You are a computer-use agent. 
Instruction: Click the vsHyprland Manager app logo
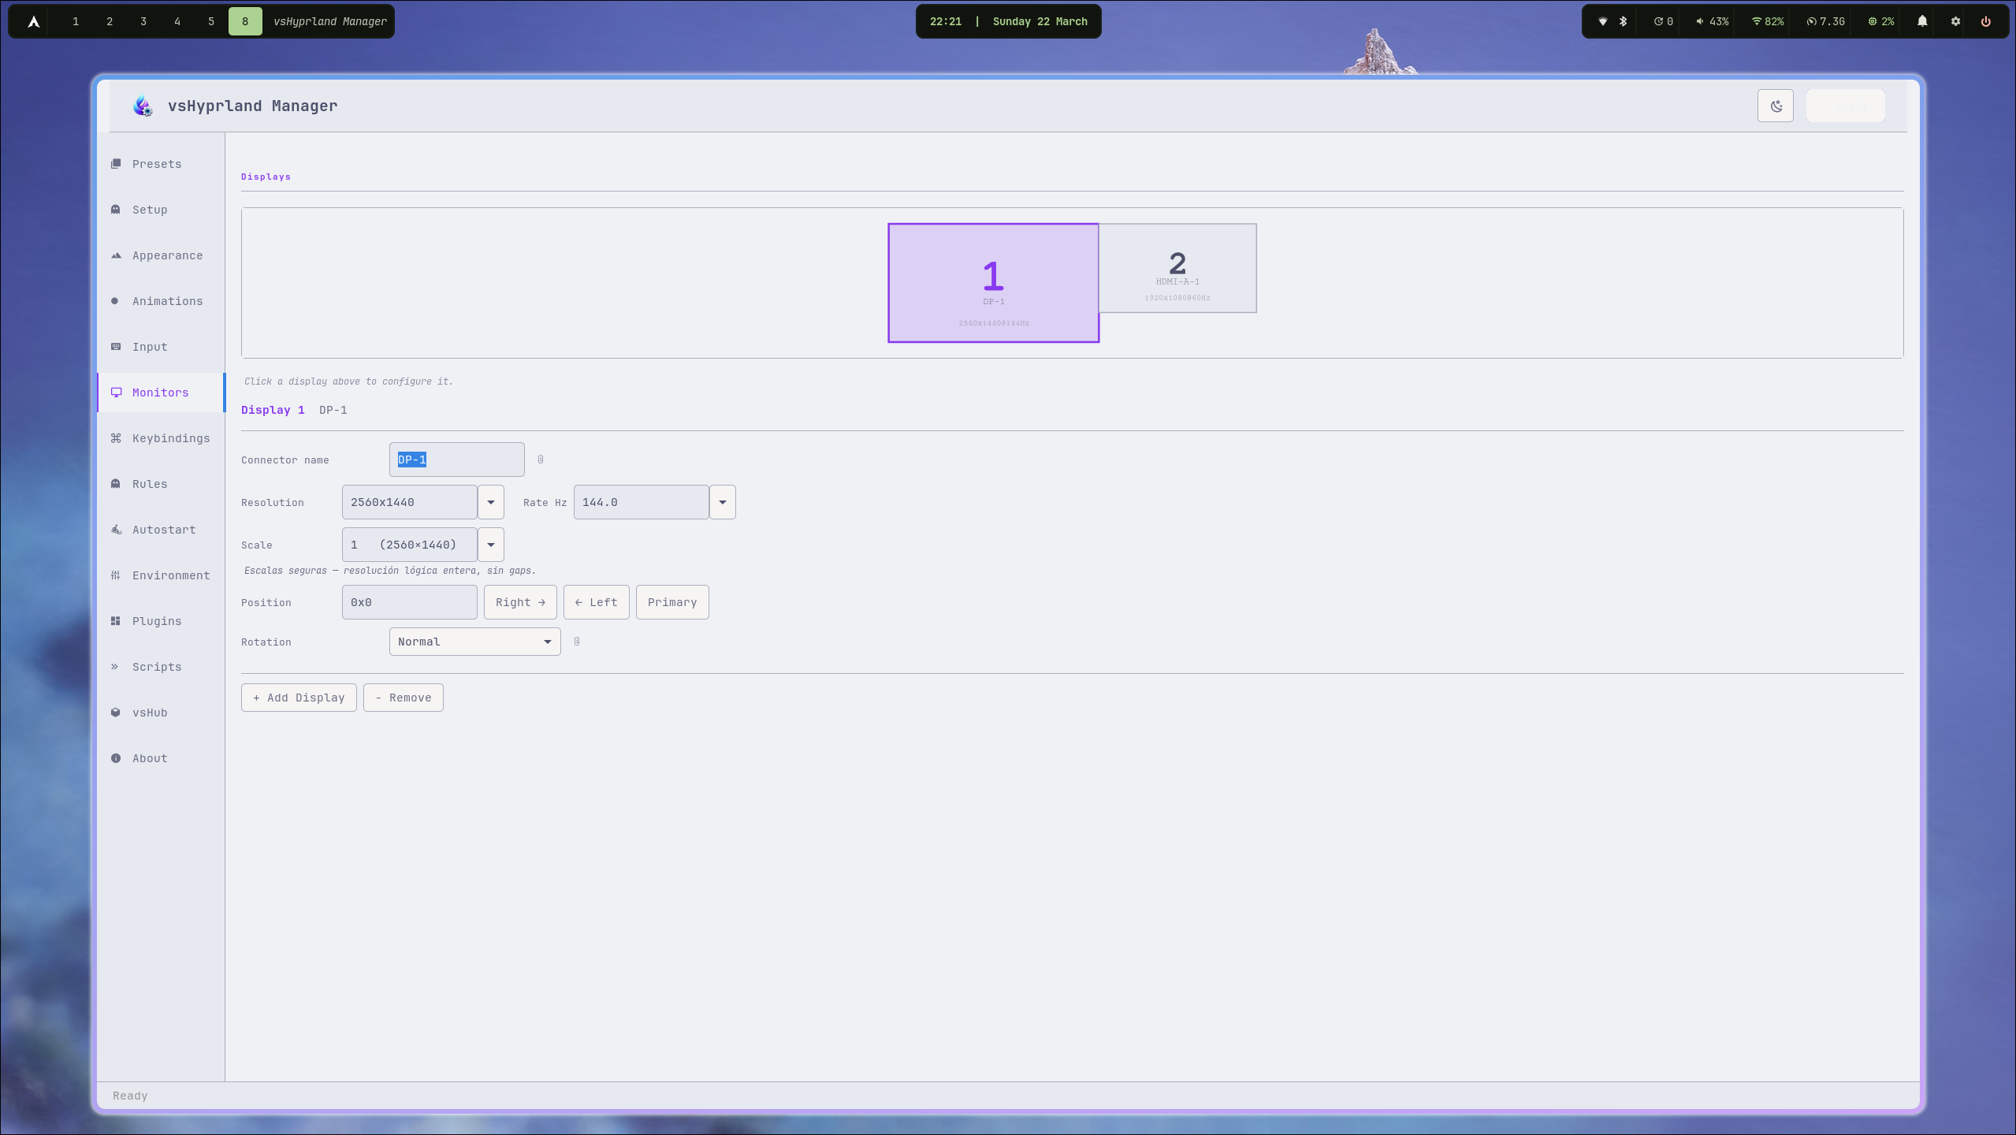(143, 106)
